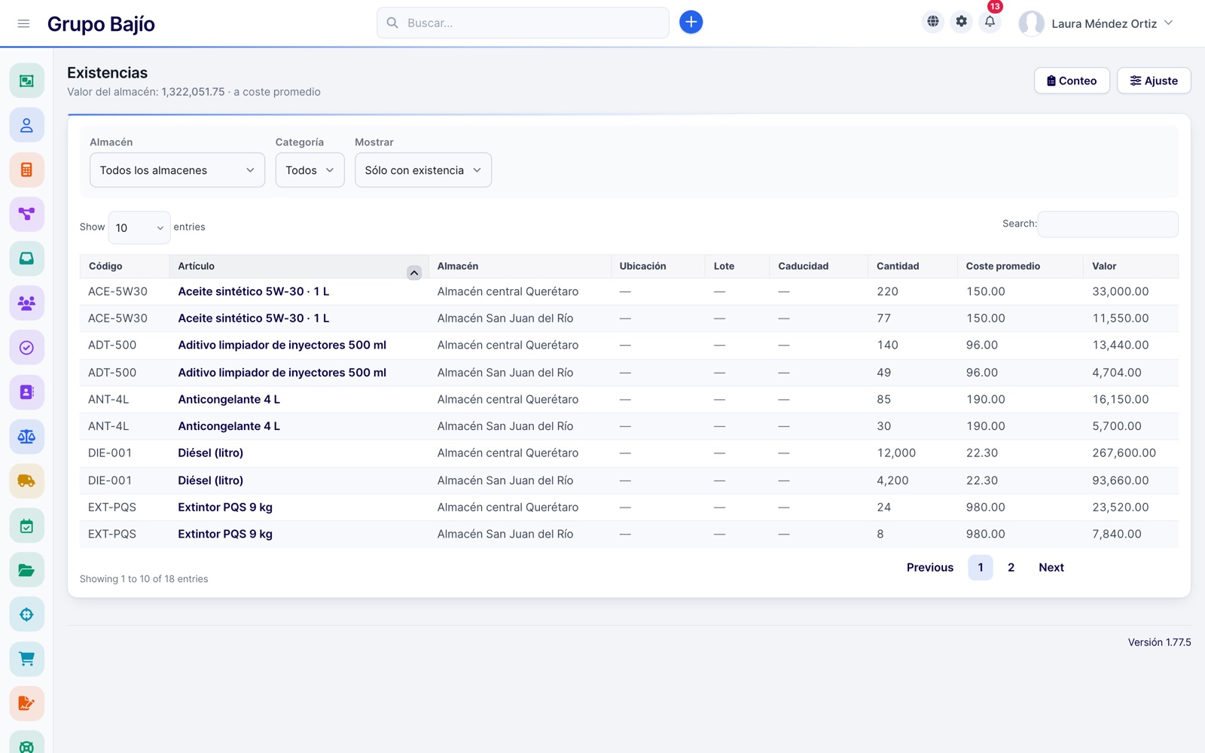Open the purple workflow nodes sidebar icon
Viewport: 1205px width, 753px height.
[26, 214]
